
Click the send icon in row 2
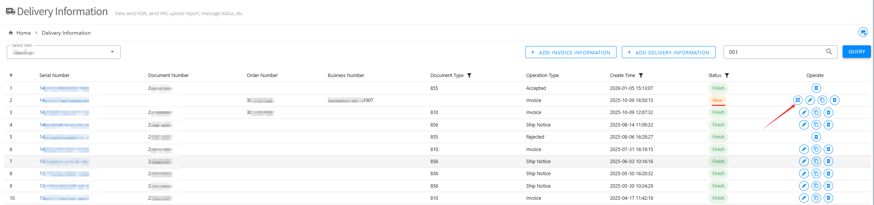798,100
